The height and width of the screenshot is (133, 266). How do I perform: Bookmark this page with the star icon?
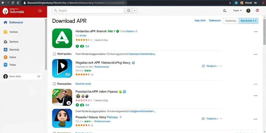230,3
